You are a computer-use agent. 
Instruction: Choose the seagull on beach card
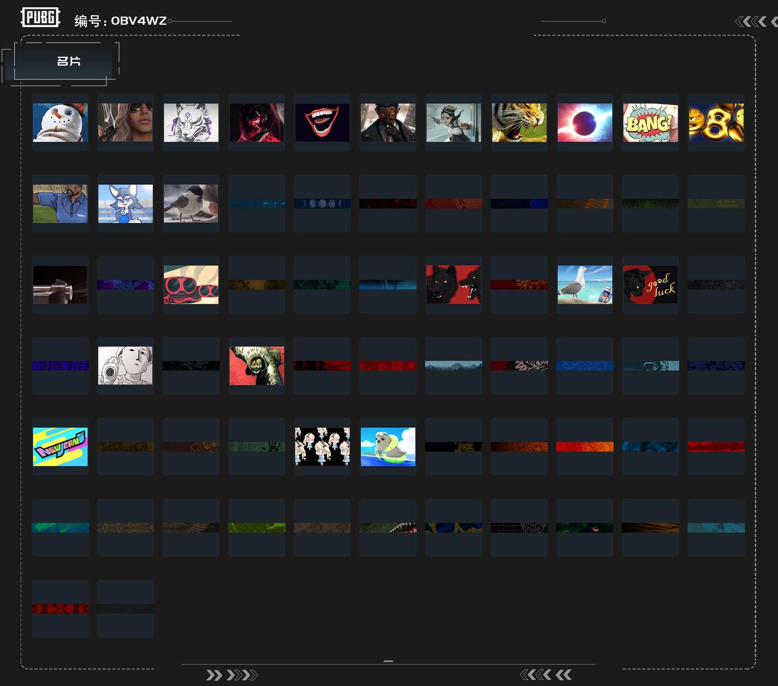click(x=585, y=284)
